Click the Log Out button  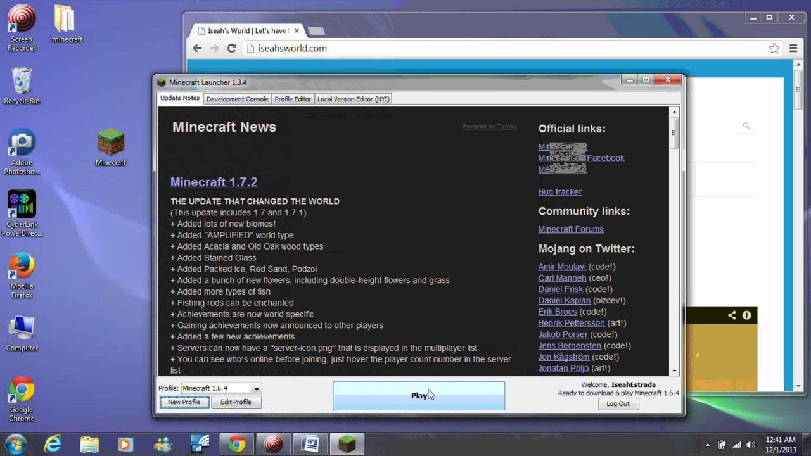coord(618,403)
